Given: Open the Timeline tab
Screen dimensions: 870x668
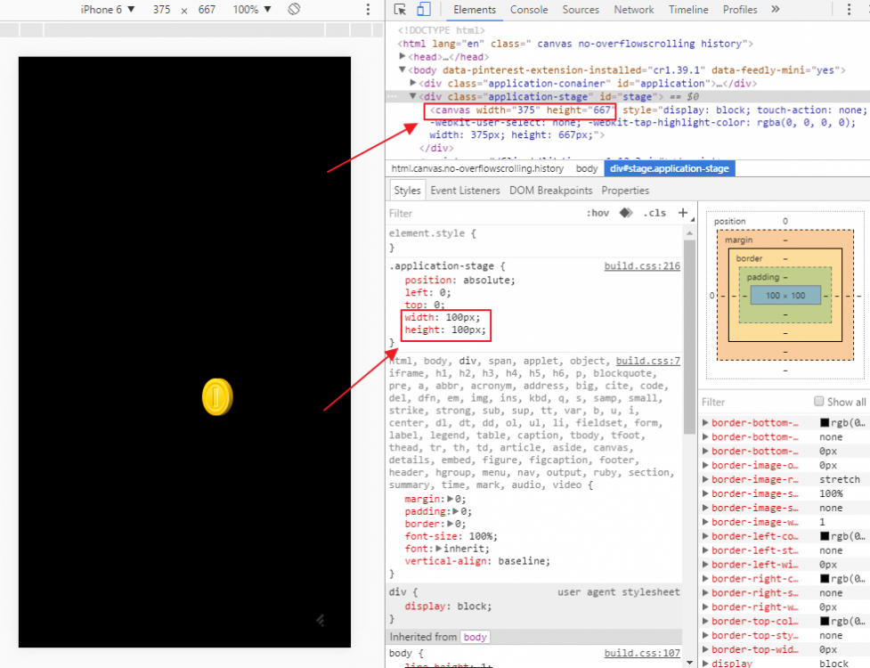Looking at the screenshot, I should [688, 10].
